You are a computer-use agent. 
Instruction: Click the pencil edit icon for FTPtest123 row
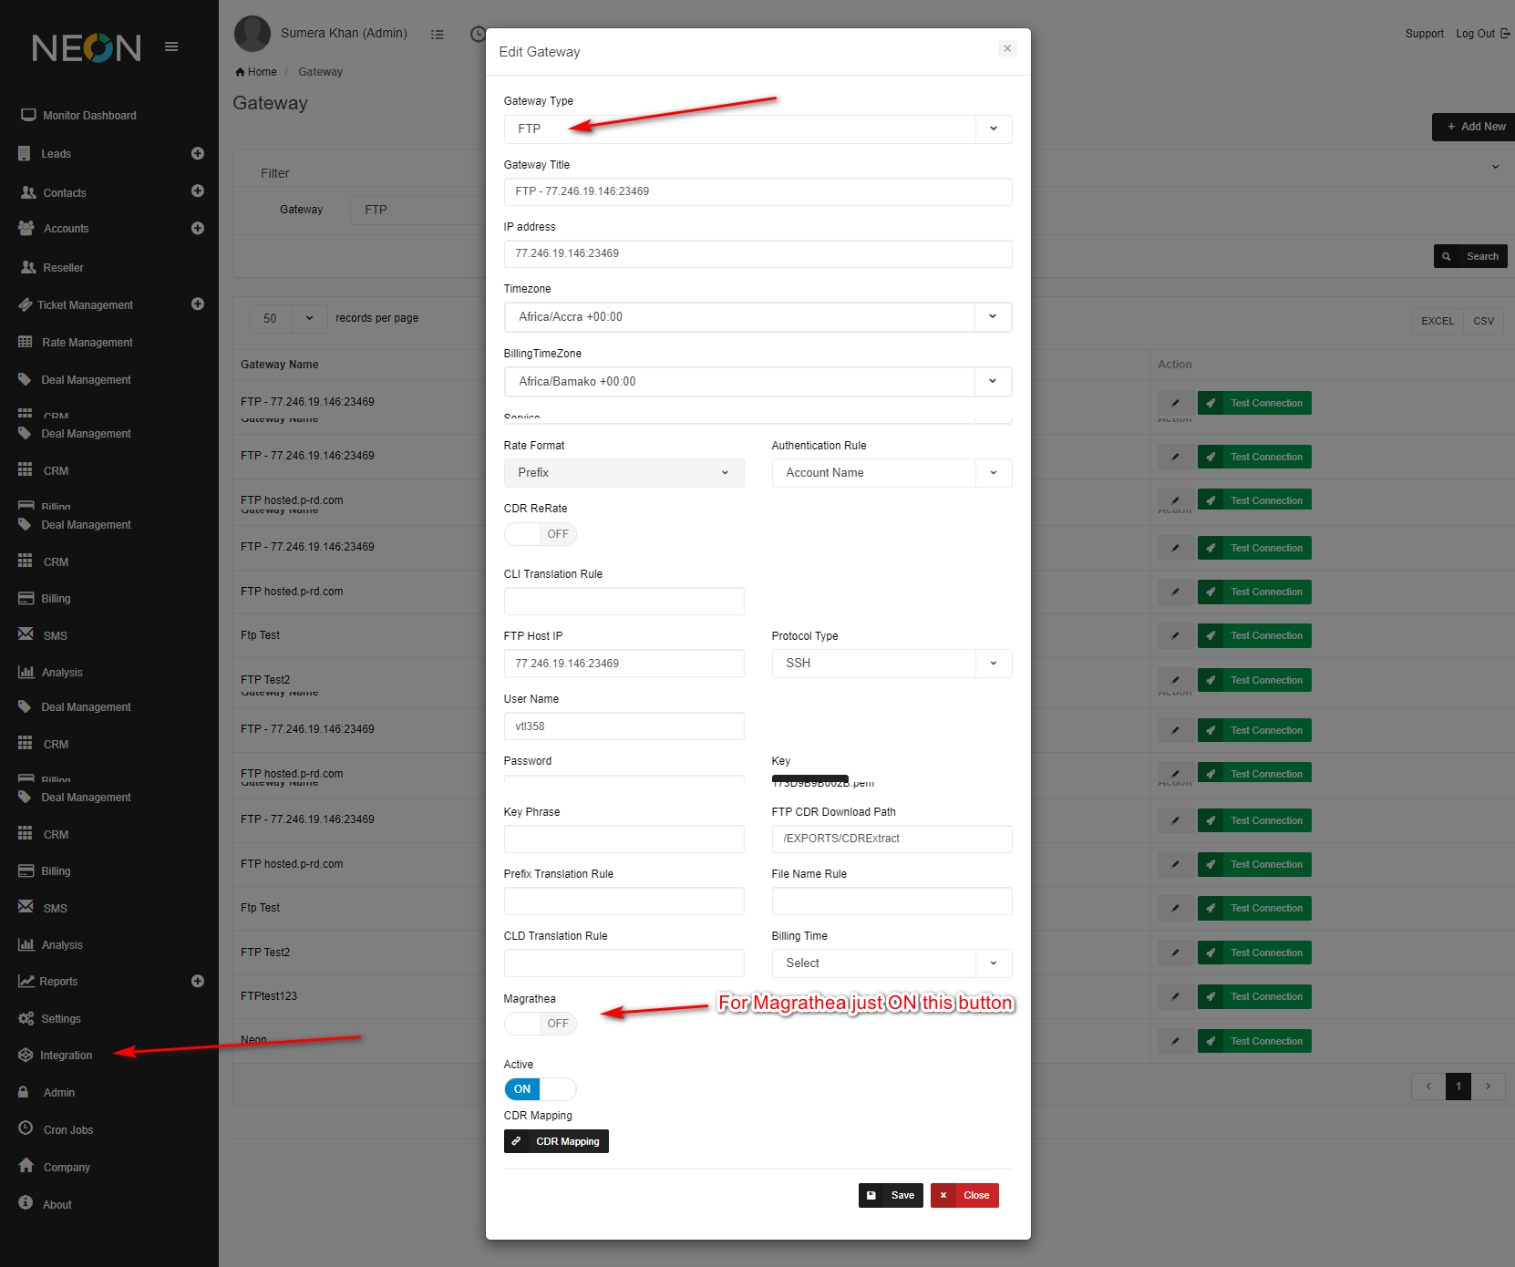[x=1175, y=997]
